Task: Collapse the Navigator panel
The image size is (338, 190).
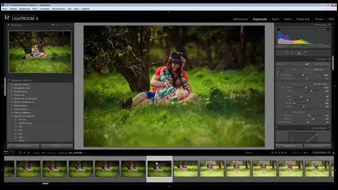Action: pos(8,25)
